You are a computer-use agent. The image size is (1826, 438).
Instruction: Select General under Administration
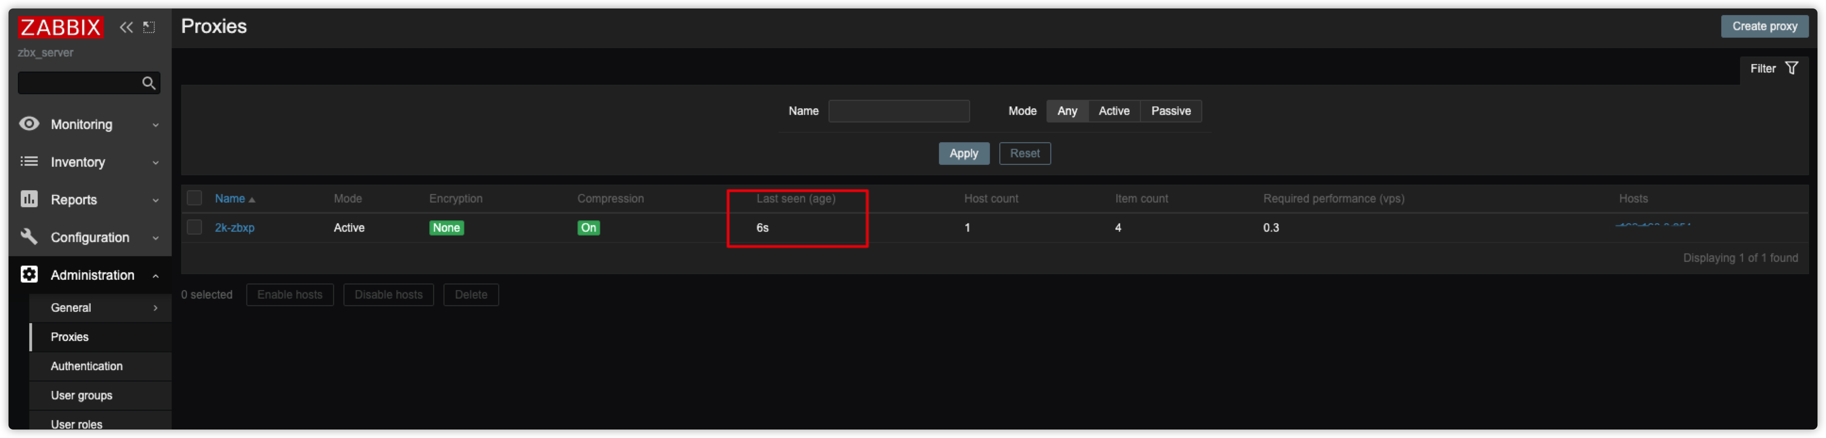[101, 308]
